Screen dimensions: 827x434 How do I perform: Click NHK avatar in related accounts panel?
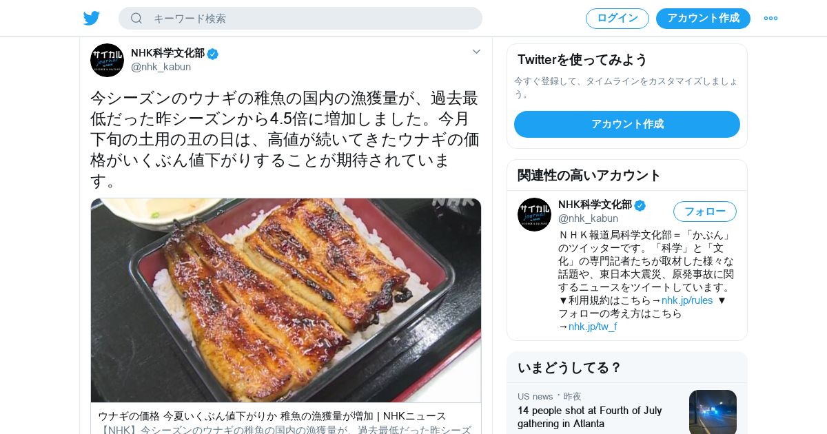pos(534,214)
